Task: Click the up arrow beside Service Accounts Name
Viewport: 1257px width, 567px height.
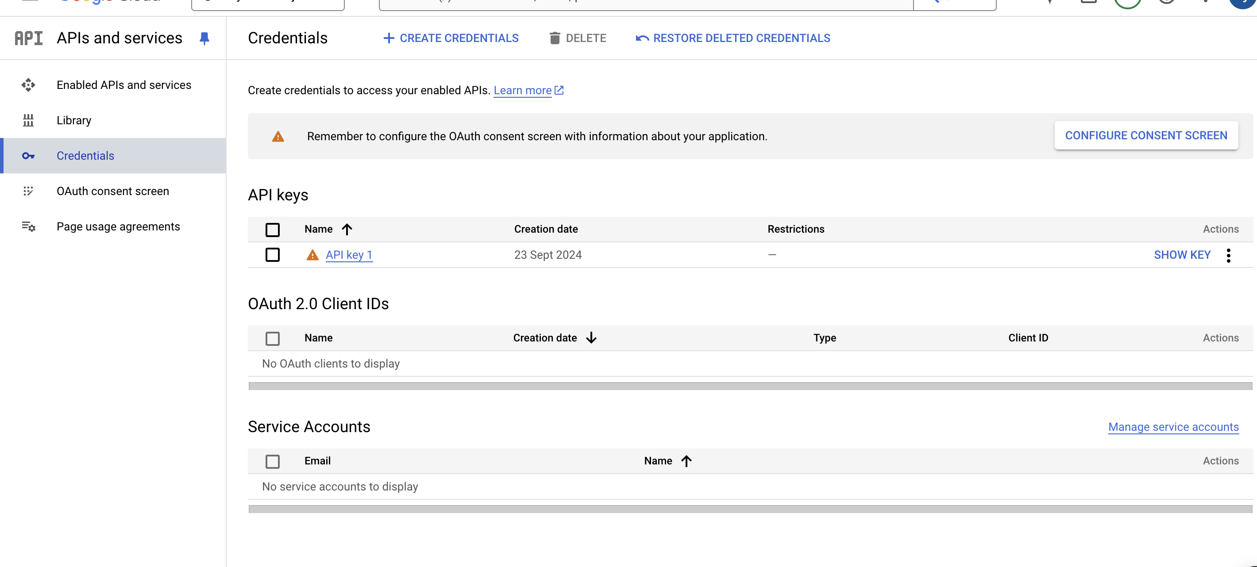Action: [x=686, y=461]
